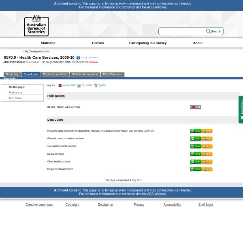Screen dimensions: 243x243
Task: Open the Census menu
Action: coord(98,43)
